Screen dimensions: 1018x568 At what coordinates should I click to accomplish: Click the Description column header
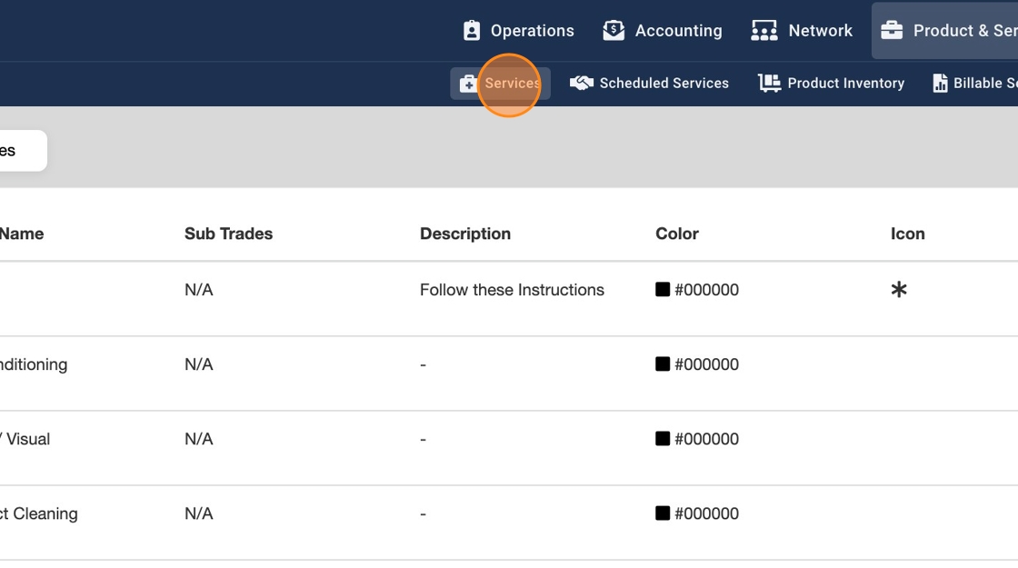click(464, 234)
